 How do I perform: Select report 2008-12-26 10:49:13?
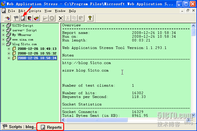click(37, 49)
